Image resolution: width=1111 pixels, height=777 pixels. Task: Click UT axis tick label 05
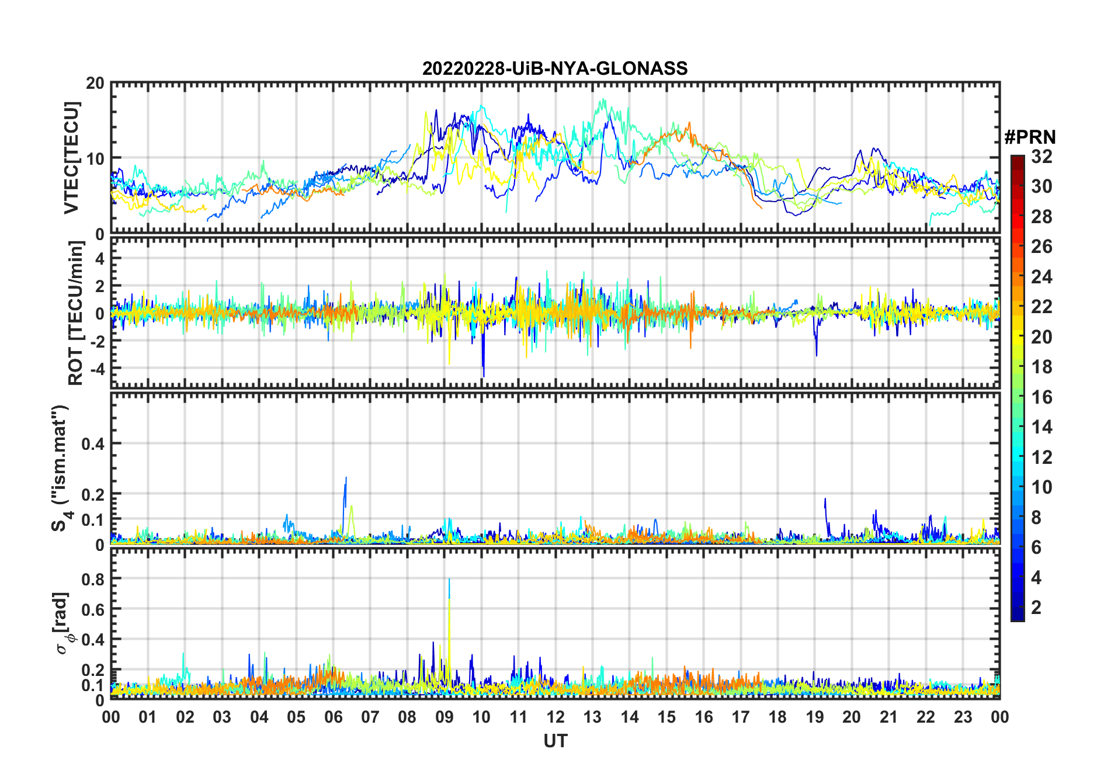click(x=296, y=717)
